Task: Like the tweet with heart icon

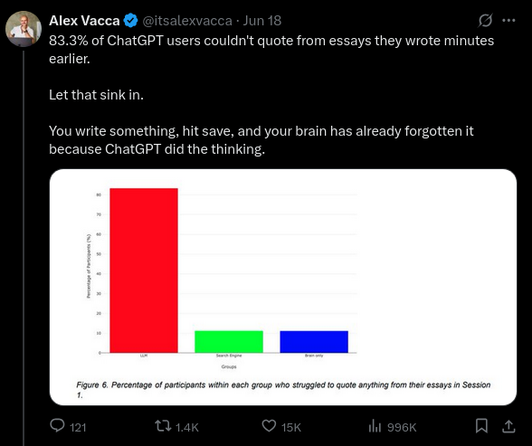Action: click(269, 426)
